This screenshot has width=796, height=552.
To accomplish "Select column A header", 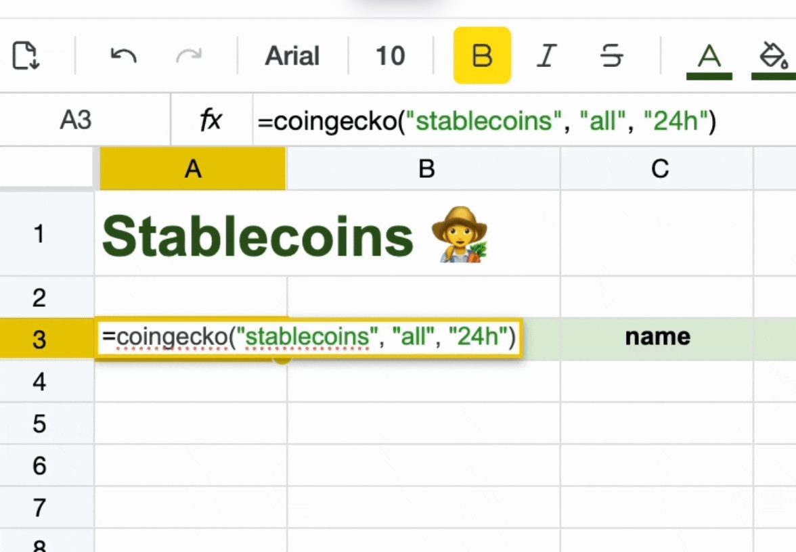I will point(193,168).
